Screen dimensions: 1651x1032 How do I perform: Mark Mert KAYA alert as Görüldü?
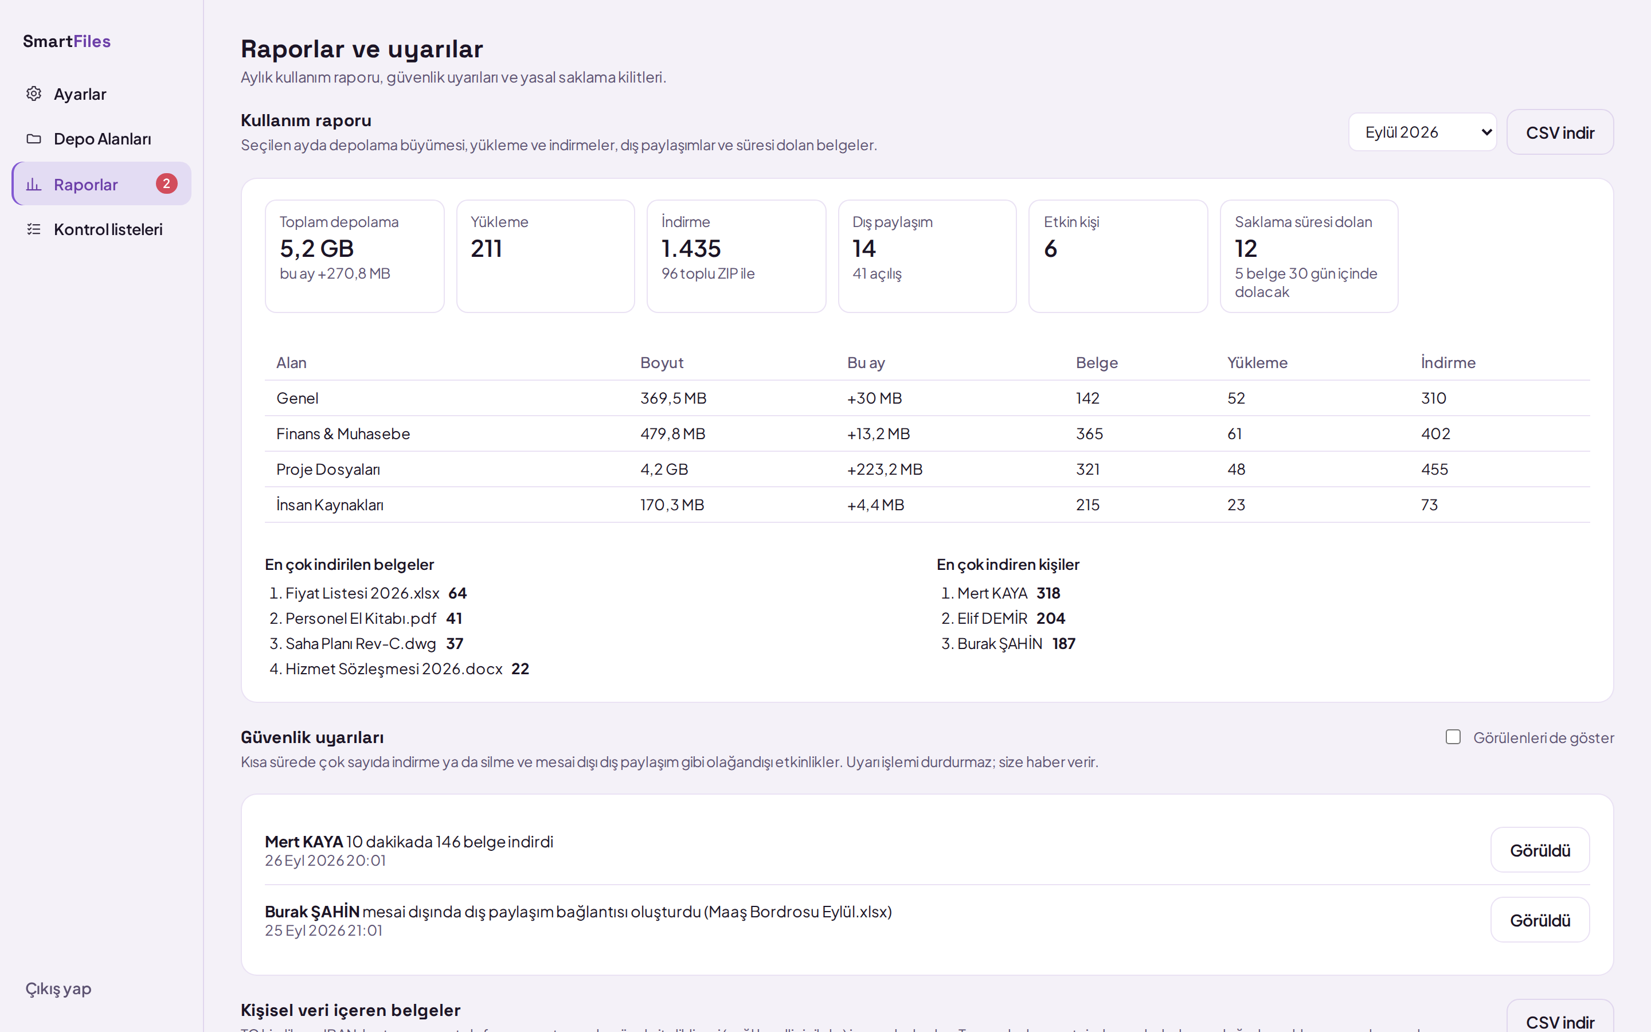[1540, 850]
